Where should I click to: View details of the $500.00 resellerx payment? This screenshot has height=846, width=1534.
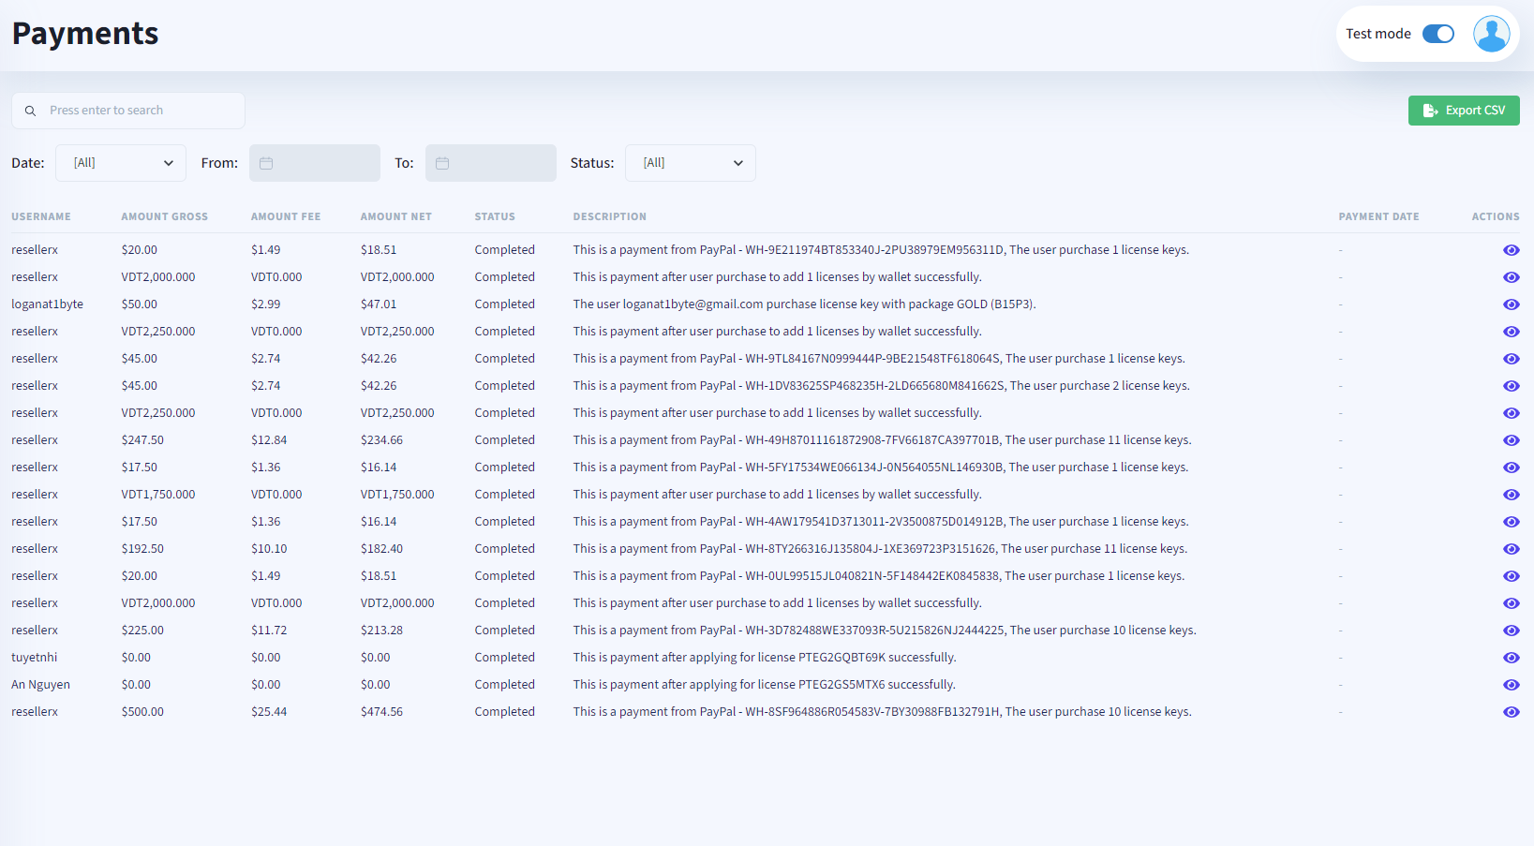(x=1511, y=712)
